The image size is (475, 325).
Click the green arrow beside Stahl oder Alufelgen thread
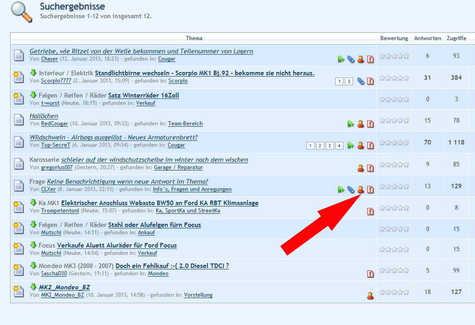click(x=33, y=224)
